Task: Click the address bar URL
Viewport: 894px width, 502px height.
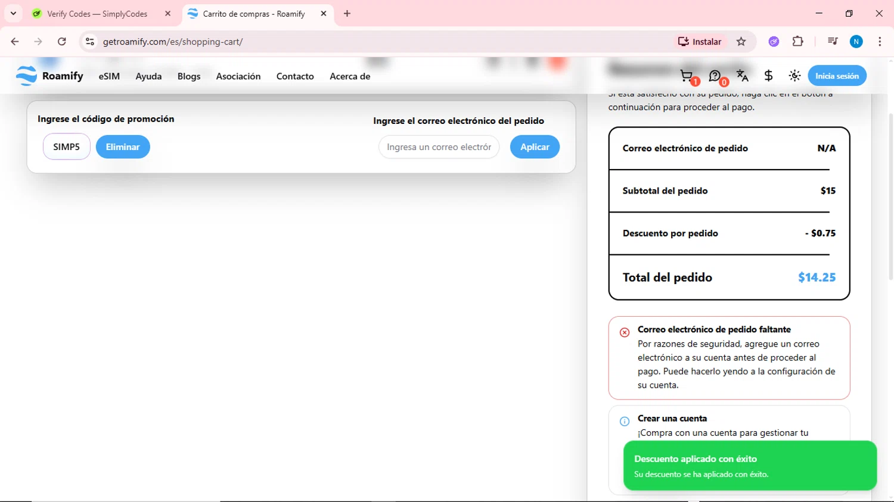Action: (173, 42)
